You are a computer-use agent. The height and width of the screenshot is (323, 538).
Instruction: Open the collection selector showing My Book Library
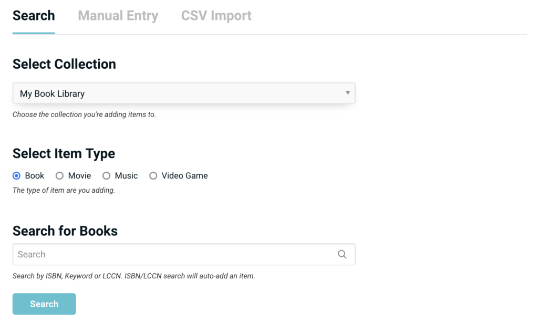(184, 92)
